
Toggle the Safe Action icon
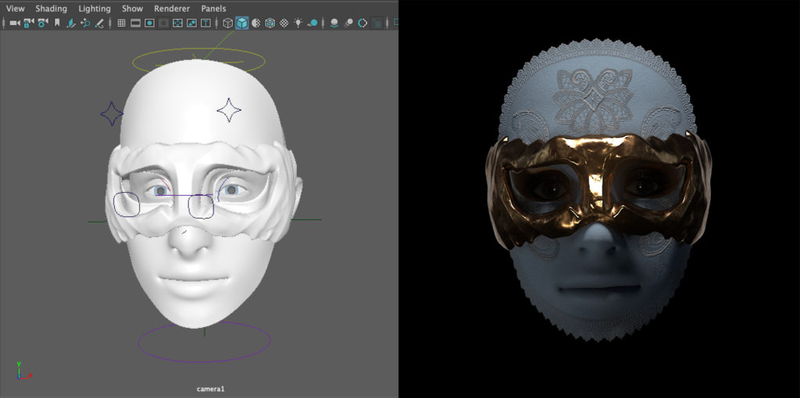[x=191, y=23]
